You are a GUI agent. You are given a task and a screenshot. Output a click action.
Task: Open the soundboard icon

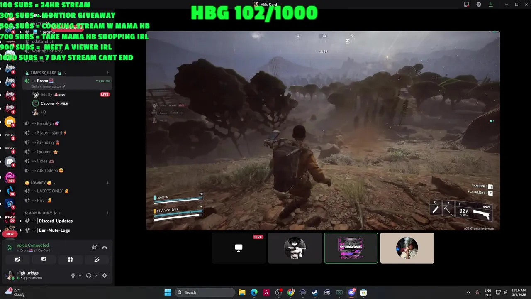97,260
